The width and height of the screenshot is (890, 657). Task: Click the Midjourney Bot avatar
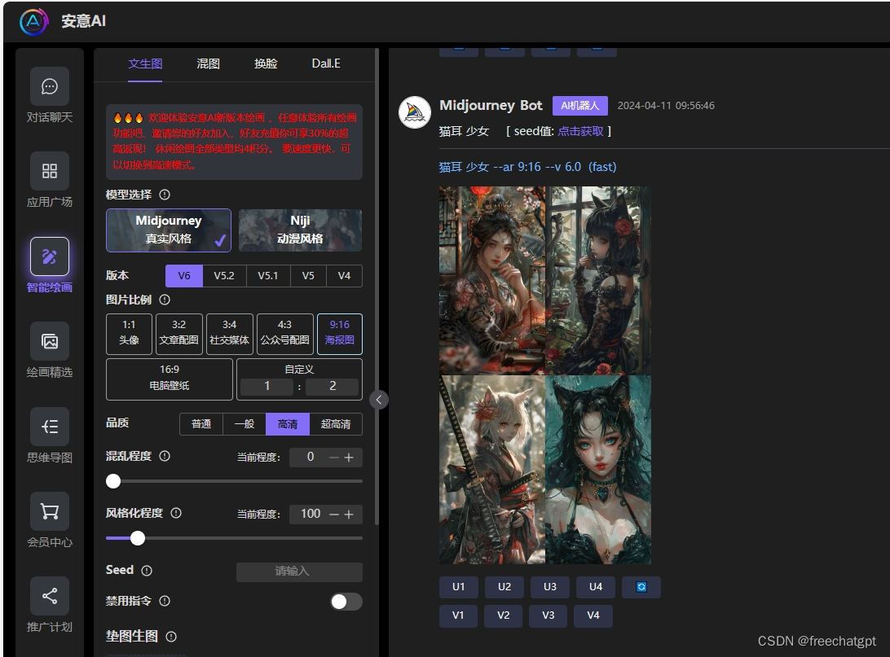pos(414,112)
